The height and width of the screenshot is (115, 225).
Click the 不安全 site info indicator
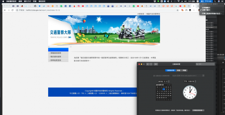pos(20,10)
